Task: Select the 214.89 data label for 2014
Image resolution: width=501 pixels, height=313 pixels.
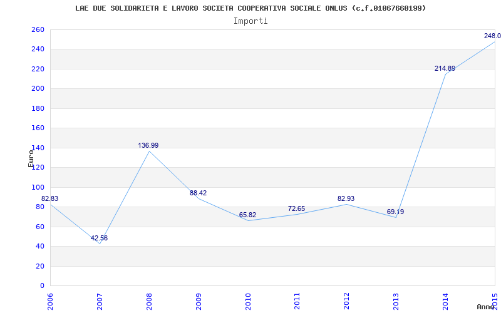Action: pyautogui.click(x=445, y=68)
